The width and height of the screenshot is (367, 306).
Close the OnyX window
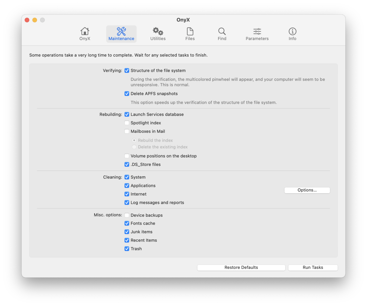pos(27,20)
